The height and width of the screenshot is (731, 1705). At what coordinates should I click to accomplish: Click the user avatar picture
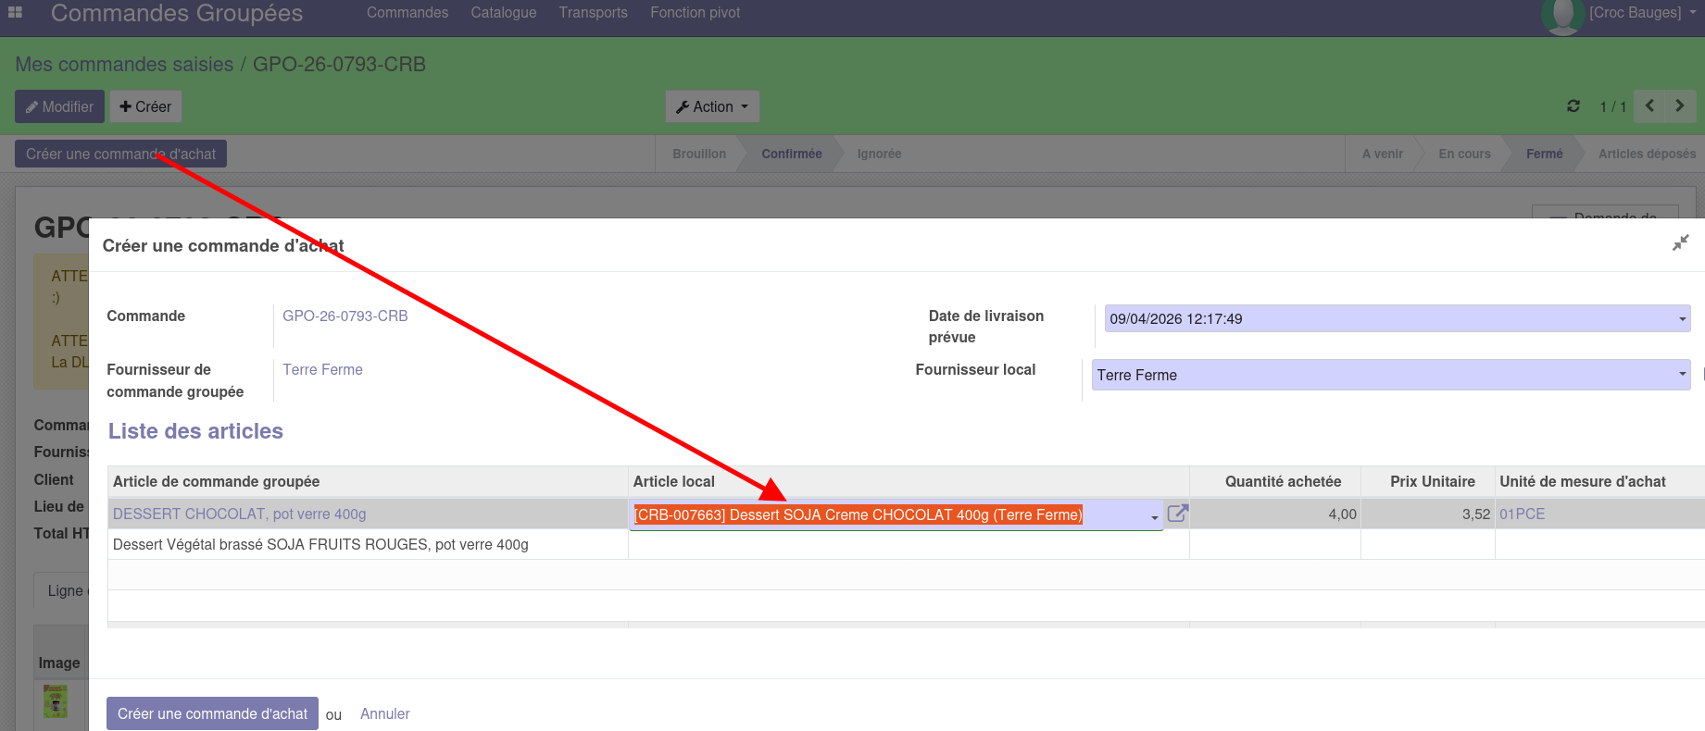click(1562, 15)
